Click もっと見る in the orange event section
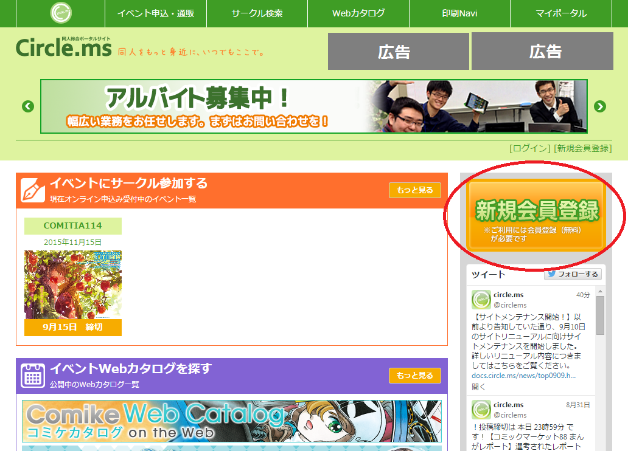 (x=414, y=190)
